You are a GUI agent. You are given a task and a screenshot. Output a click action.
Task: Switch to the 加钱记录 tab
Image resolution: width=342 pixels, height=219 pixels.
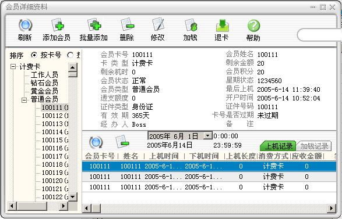314,146
